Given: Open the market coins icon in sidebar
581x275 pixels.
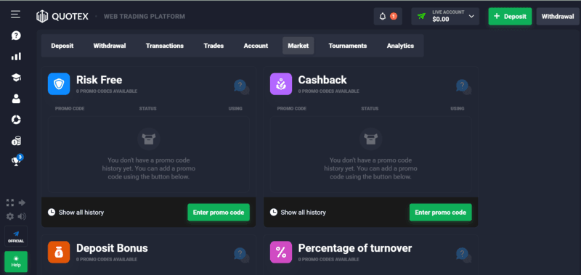Looking at the screenshot, I should point(16,141).
